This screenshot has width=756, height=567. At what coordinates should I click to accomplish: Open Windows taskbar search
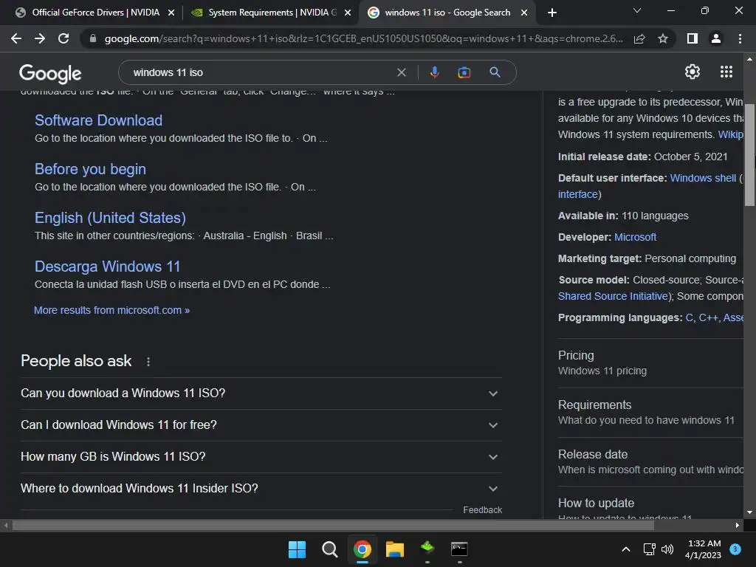pyautogui.click(x=330, y=549)
